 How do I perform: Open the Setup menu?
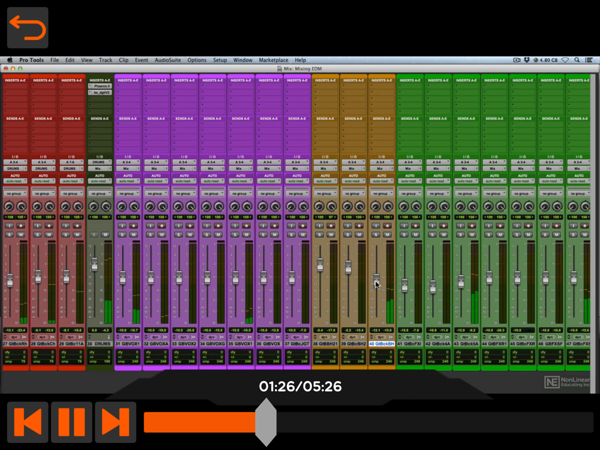click(x=220, y=59)
